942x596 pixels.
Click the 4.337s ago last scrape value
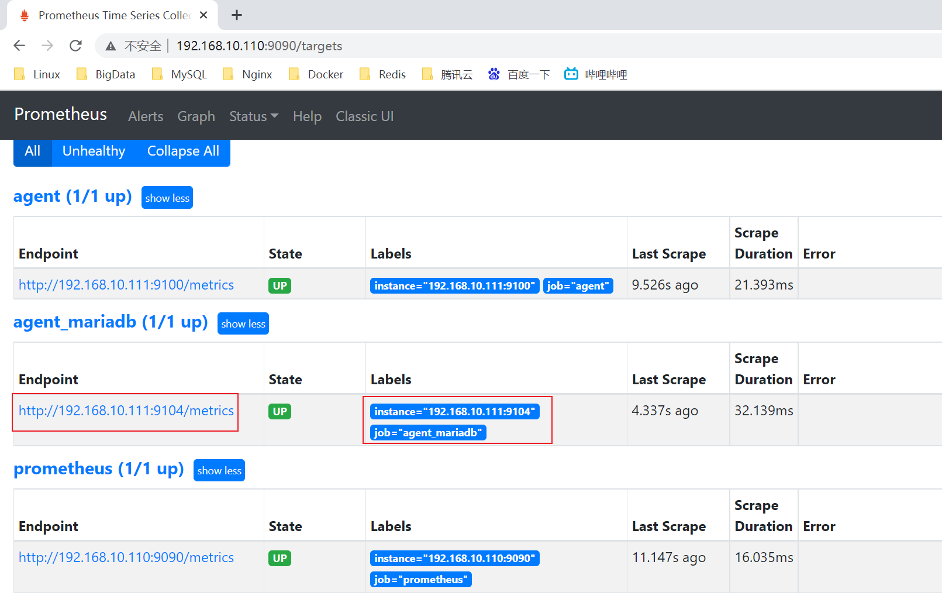665,411
